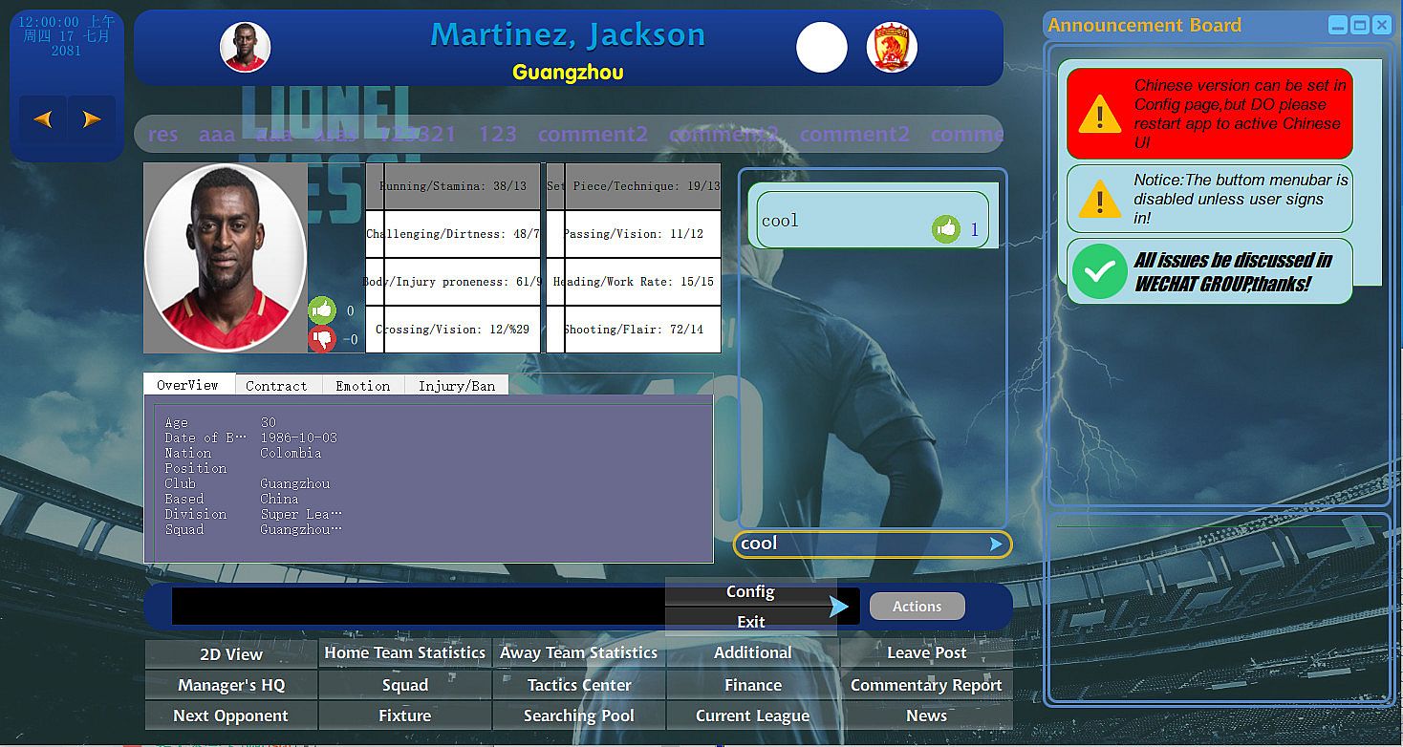Screen dimensions: 1403x747
Task: Select the Set Piece/Technique: 19/13 cell
Action: (634, 186)
